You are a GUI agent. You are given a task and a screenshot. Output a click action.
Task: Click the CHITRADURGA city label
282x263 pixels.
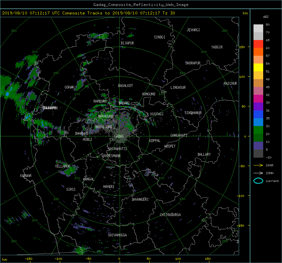point(170,215)
